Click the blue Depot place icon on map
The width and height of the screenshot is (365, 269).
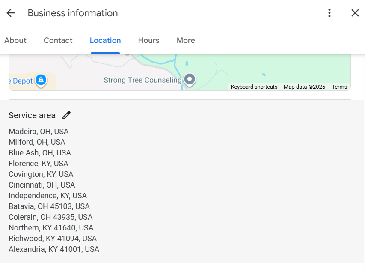click(41, 80)
